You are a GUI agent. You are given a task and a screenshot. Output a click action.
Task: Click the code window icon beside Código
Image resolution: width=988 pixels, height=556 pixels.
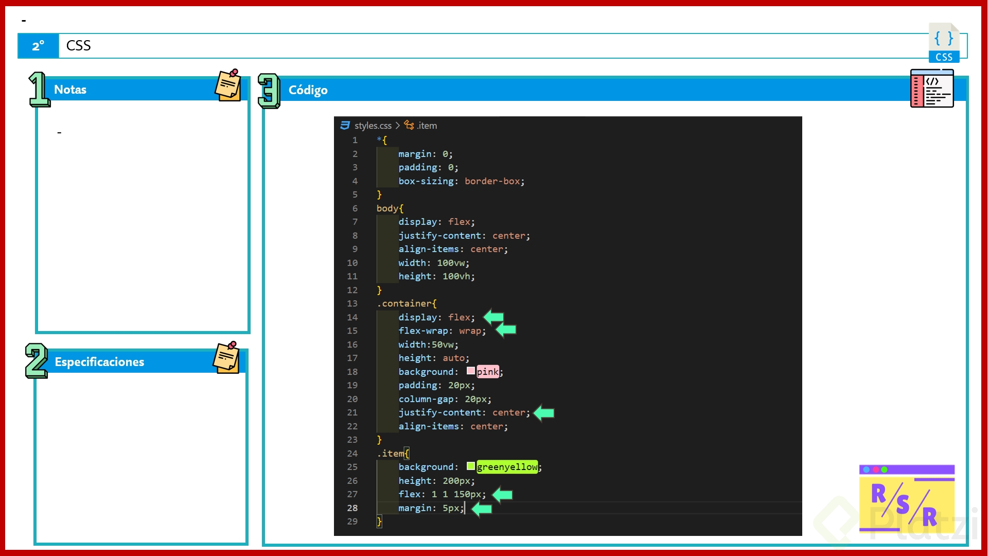tap(932, 89)
